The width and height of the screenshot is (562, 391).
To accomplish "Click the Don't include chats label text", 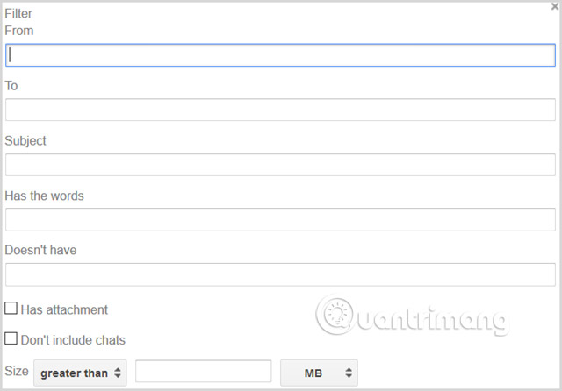I will coord(73,339).
